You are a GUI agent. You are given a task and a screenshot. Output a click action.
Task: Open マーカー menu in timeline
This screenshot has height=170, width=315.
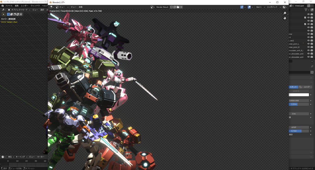pos(40,157)
